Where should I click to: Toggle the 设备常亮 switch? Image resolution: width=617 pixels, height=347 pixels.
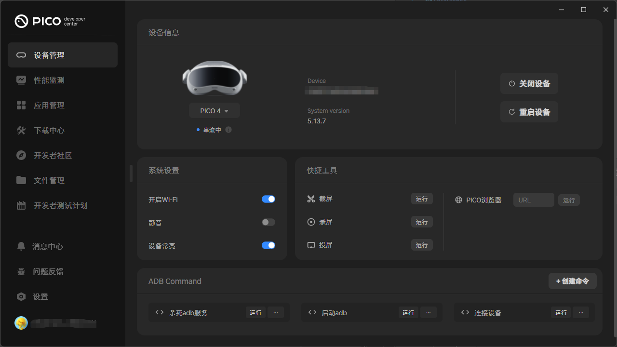[268, 245]
